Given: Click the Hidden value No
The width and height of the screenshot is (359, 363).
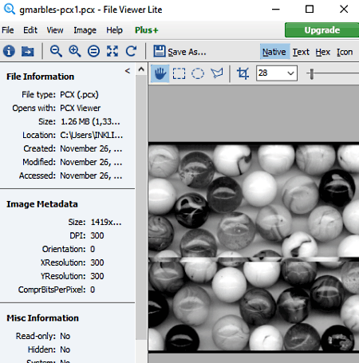Looking at the screenshot, I should [65, 349].
